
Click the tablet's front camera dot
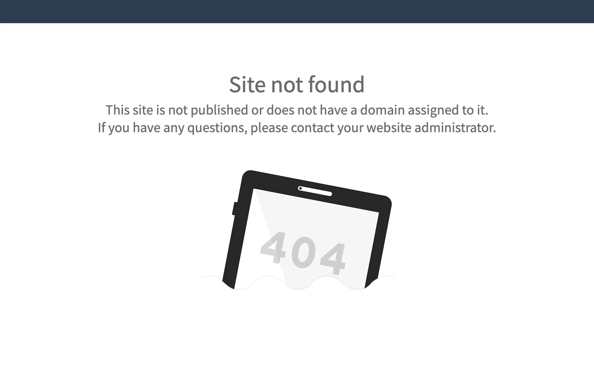pyautogui.click(x=300, y=188)
